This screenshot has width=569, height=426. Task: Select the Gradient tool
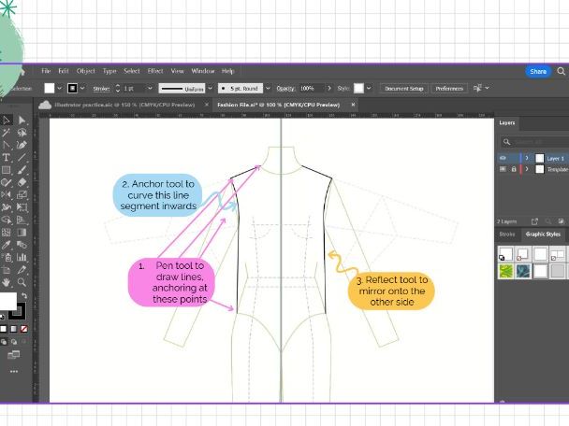[x=22, y=233]
